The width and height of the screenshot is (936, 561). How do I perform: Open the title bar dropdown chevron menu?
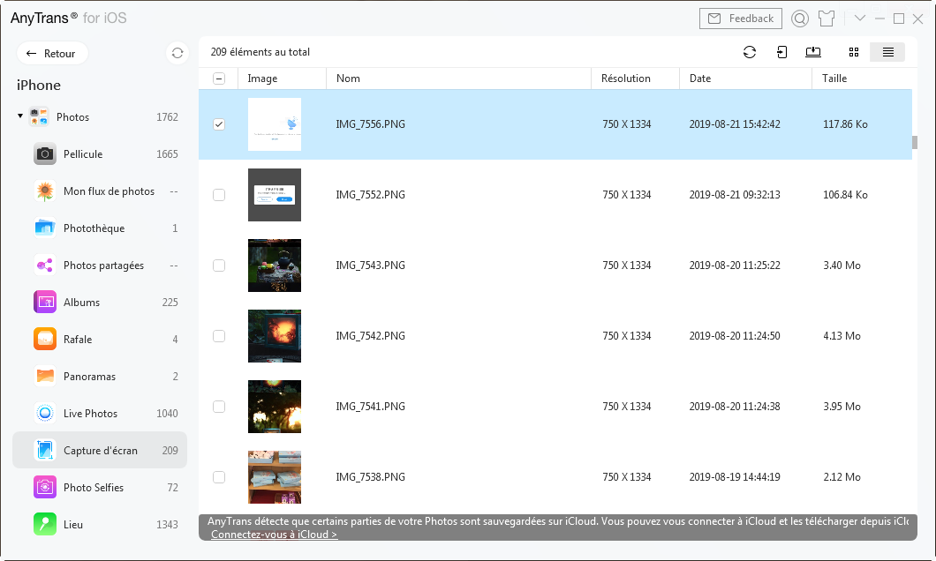point(859,19)
